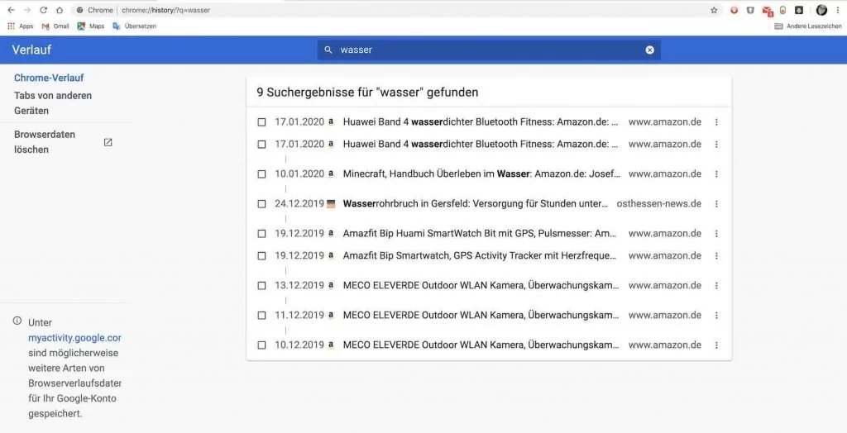This screenshot has width=847, height=433.
Task: Click the external-link icon beside Browserdaten löschen
Action: (x=108, y=142)
